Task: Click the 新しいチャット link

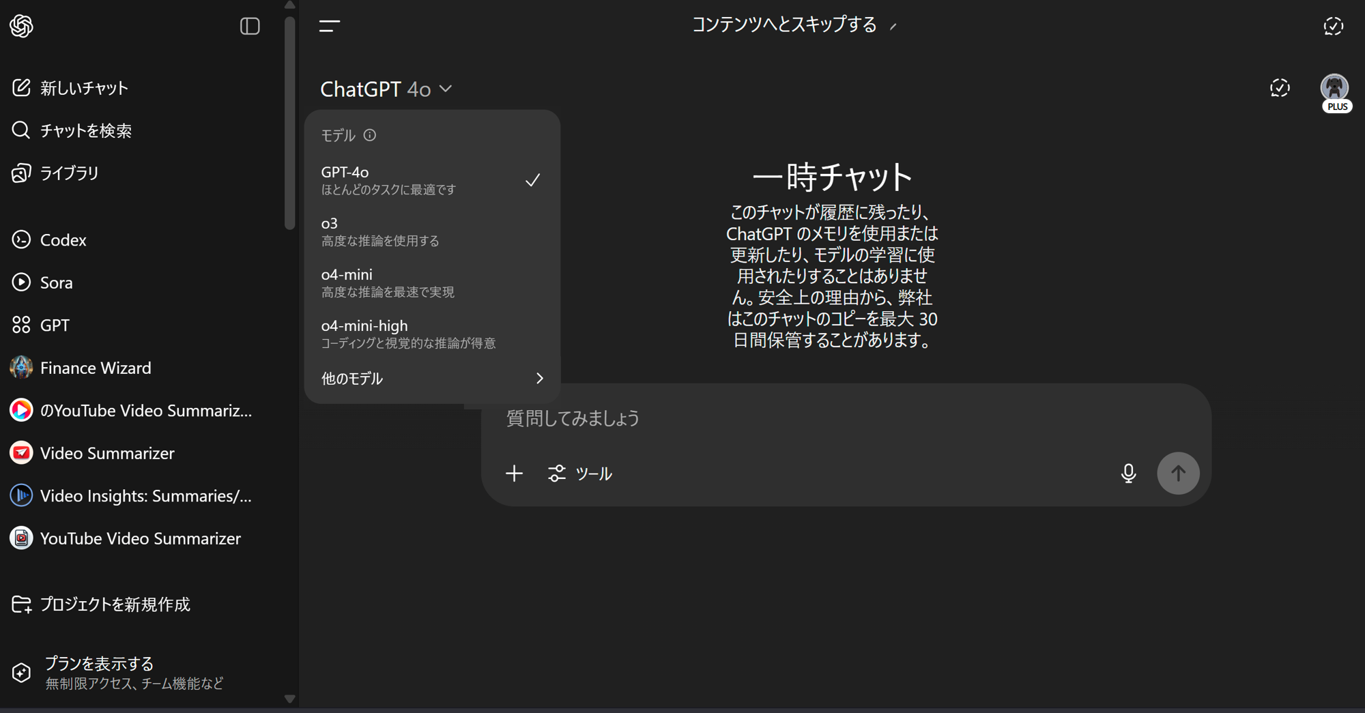Action: (x=84, y=87)
